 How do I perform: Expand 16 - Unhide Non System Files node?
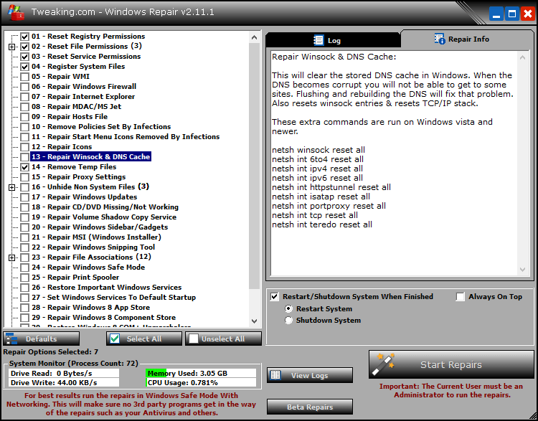pos(11,187)
